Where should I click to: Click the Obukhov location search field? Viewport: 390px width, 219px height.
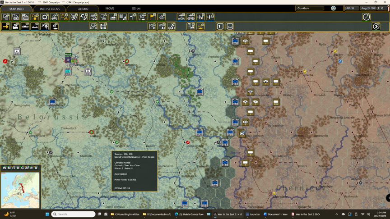pos(310,8)
